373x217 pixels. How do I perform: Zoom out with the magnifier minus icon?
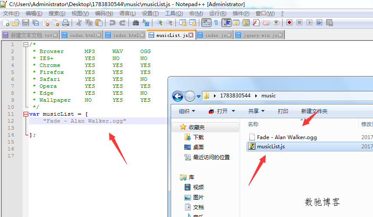point(169,23)
